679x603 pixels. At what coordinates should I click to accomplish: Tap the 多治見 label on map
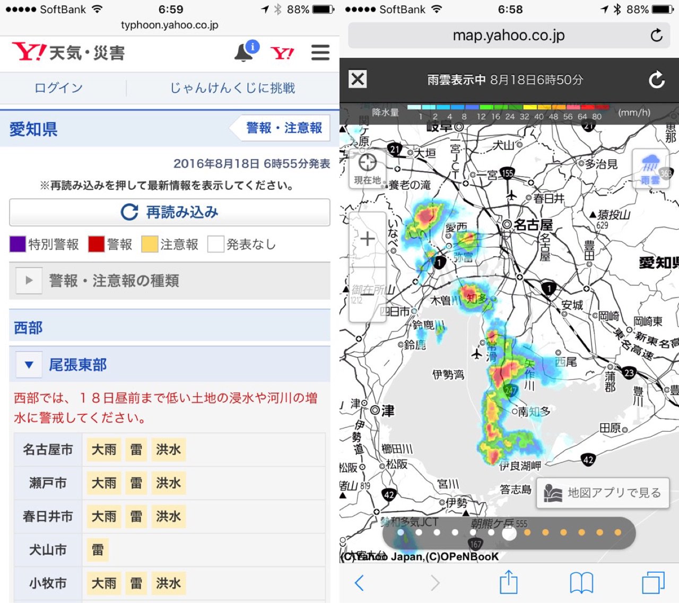coord(601,164)
